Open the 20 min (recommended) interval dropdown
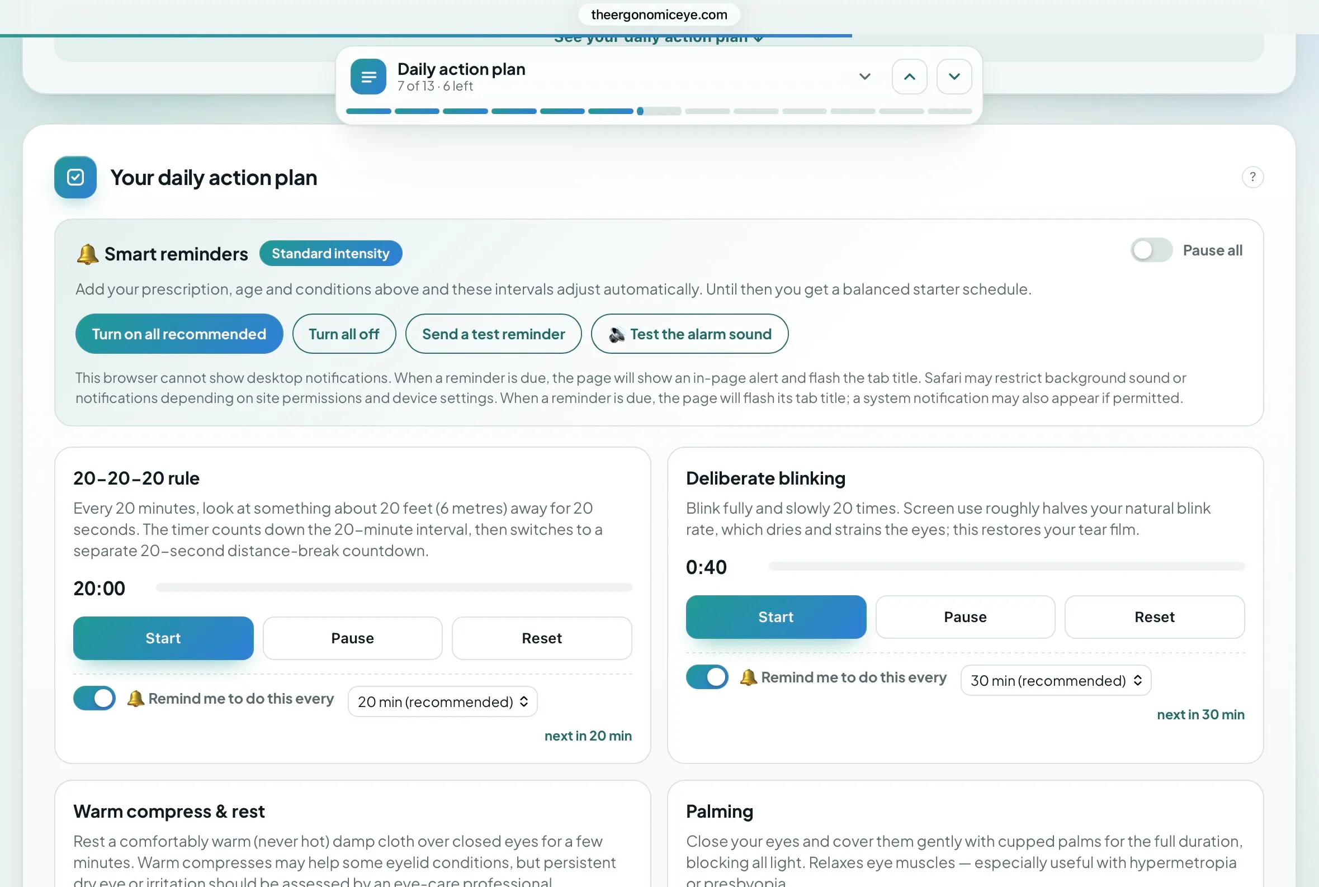The width and height of the screenshot is (1319, 887). [x=442, y=701]
